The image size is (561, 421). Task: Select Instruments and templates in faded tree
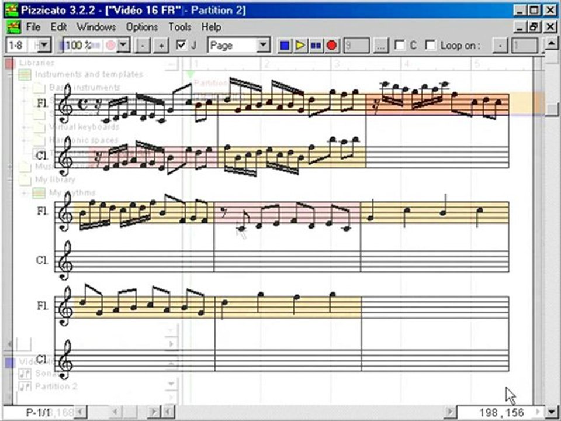[89, 74]
